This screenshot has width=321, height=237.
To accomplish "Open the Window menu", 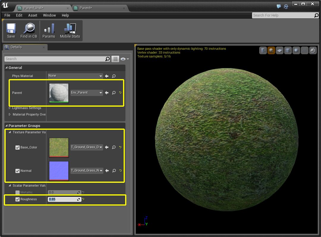I will pos(49,15).
